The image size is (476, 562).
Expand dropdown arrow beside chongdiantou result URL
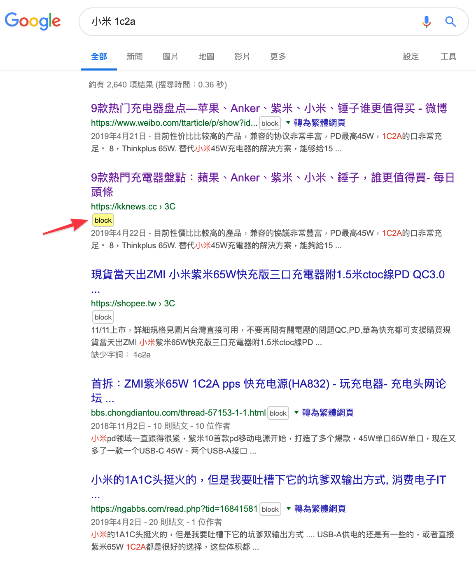(x=296, y=412)
